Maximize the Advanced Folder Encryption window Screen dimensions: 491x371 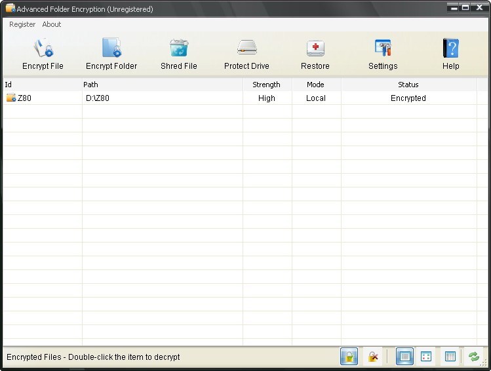[x=465, y=7]
